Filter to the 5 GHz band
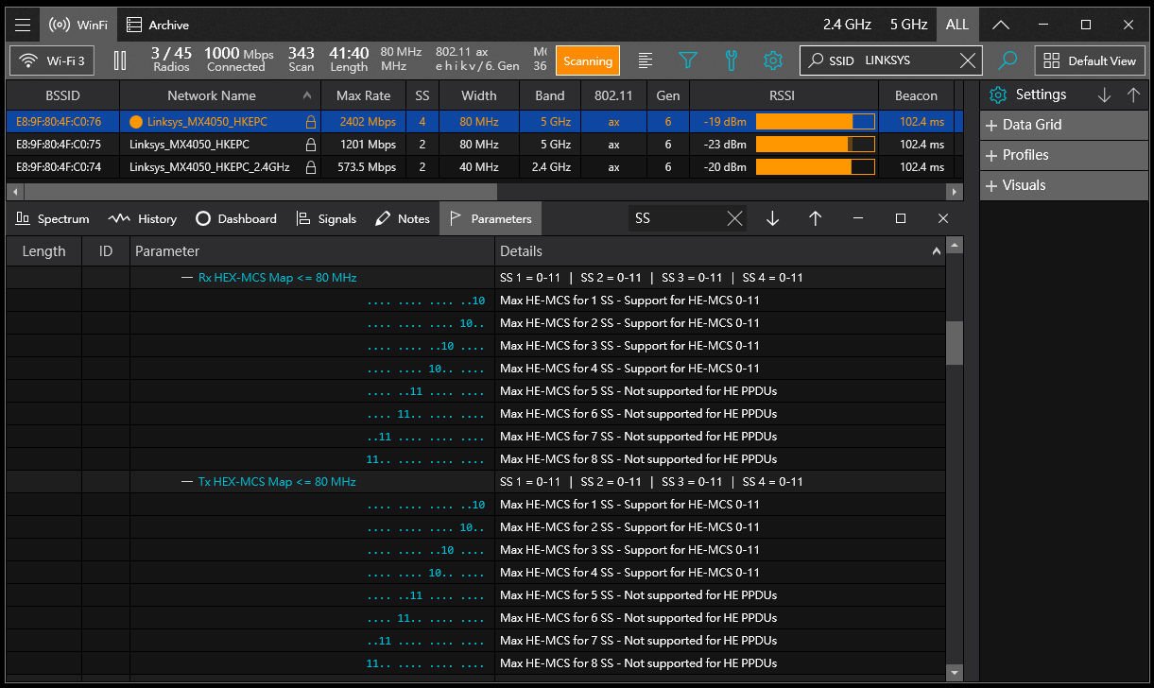Viewport: 1154px width, 688px height. [x=908, y=25]
